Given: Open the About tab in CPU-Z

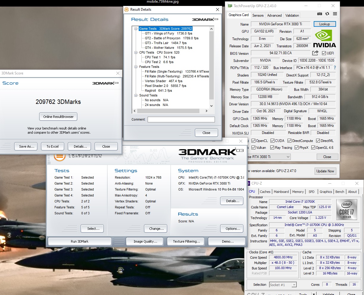Looking at the screenshot, I should 352,192.
